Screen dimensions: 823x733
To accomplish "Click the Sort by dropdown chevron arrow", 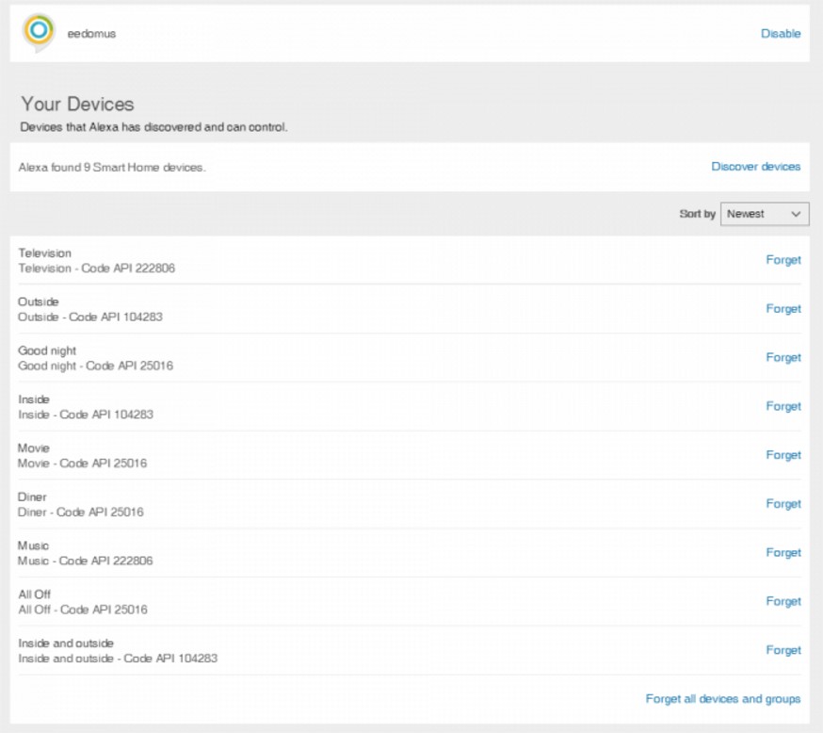I will pyautogui.click(x=796, y=214).
